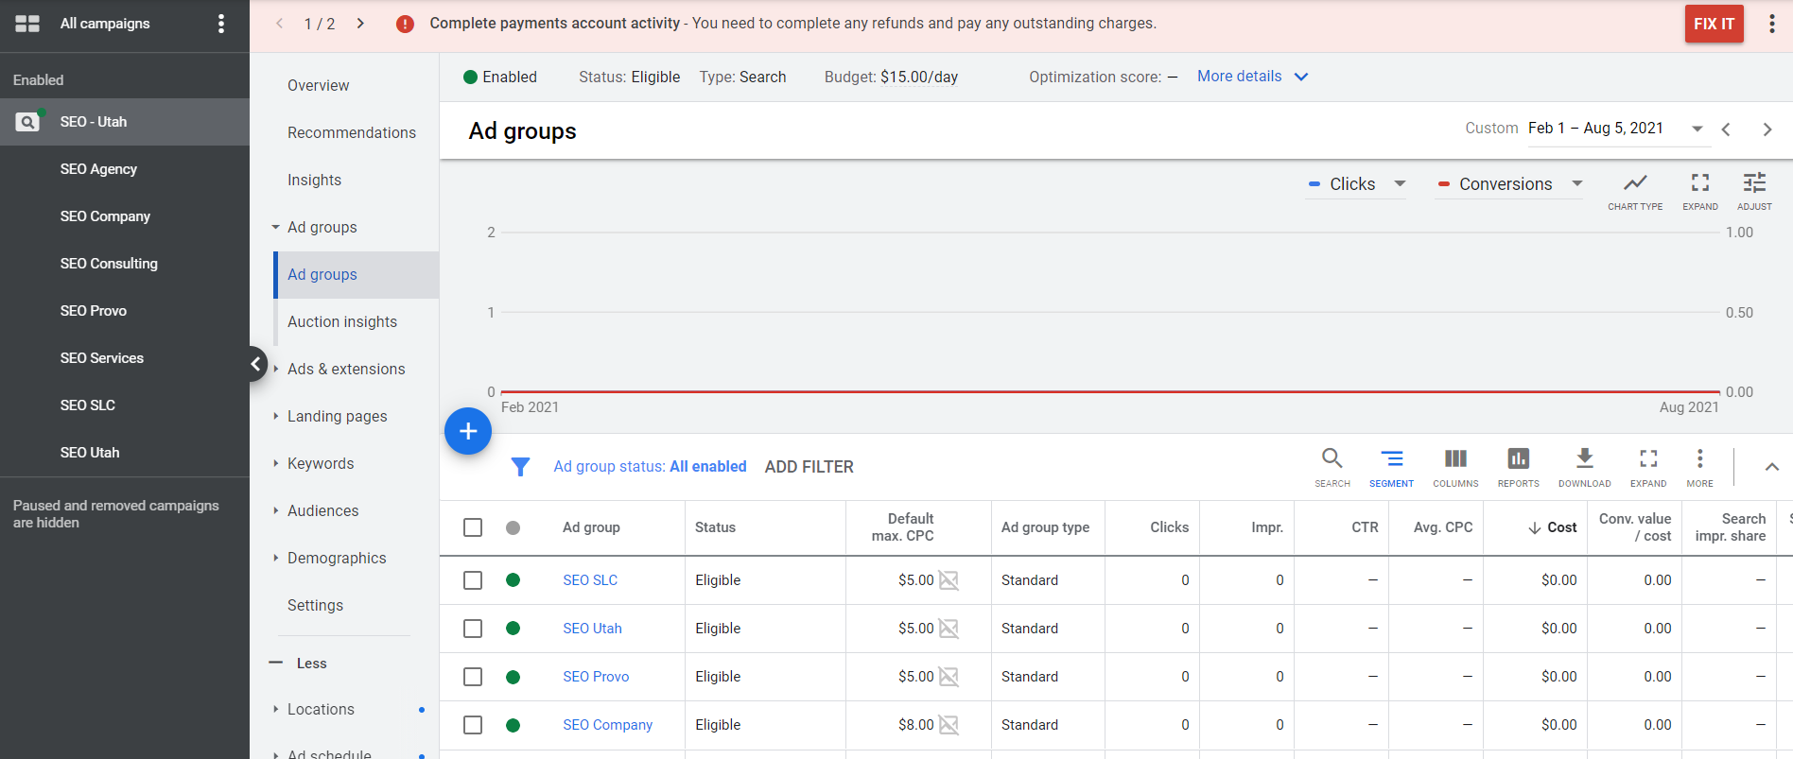Screen dimensions: 1793x759
Task: Expand Audiences section
Action: point(275,510)
